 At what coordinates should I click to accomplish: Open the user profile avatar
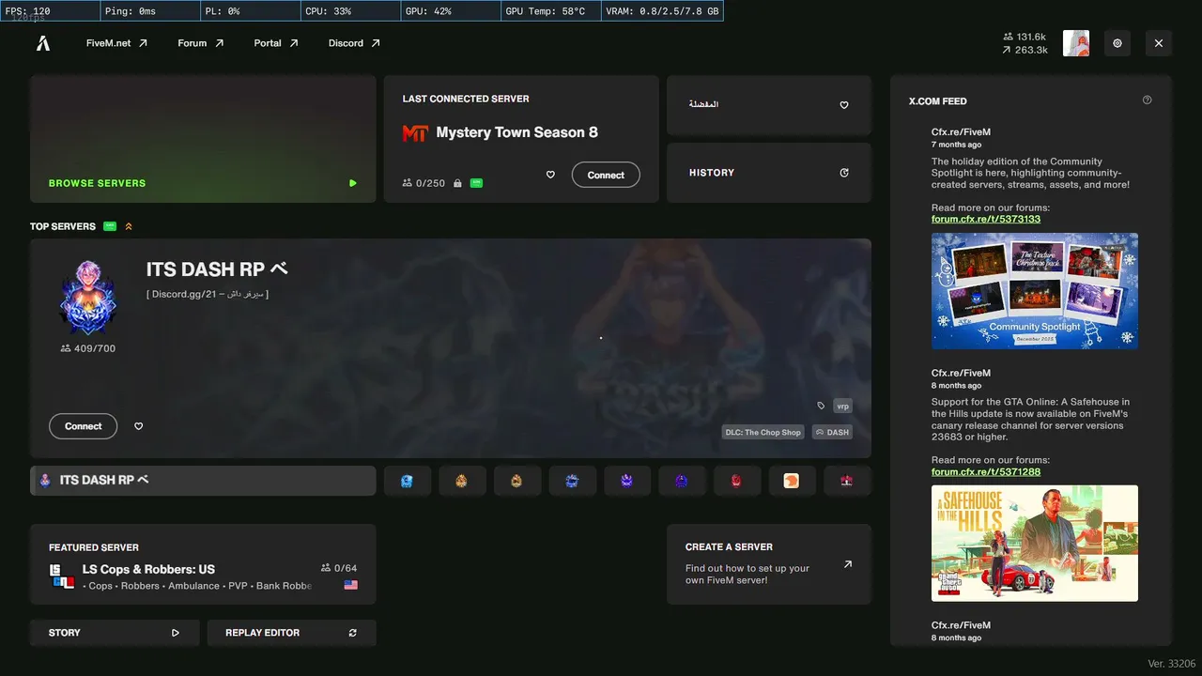pyautogui.click(x=1076, y=43)
